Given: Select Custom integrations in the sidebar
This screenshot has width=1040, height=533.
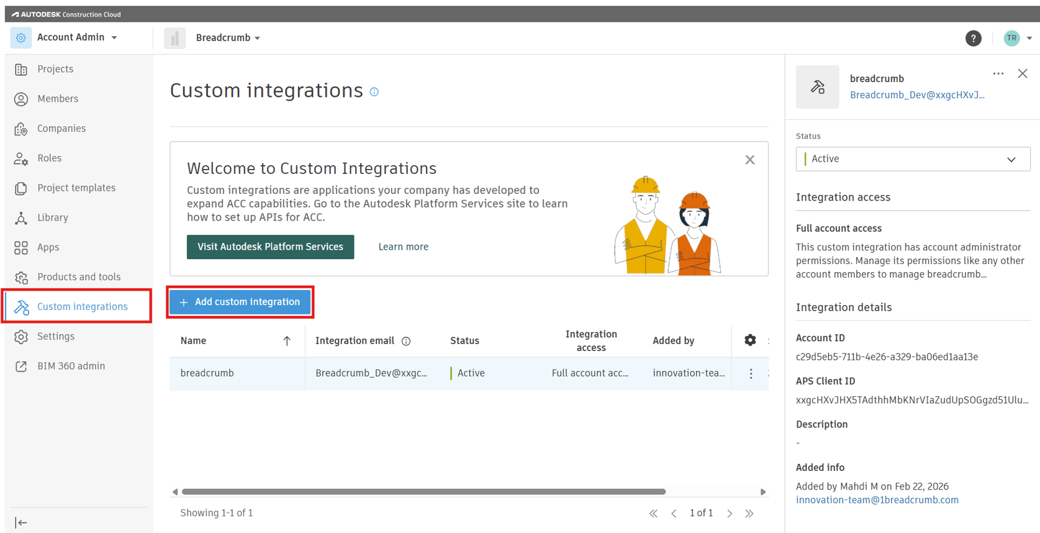Looking at the screenshot, I should coord(83,306).
